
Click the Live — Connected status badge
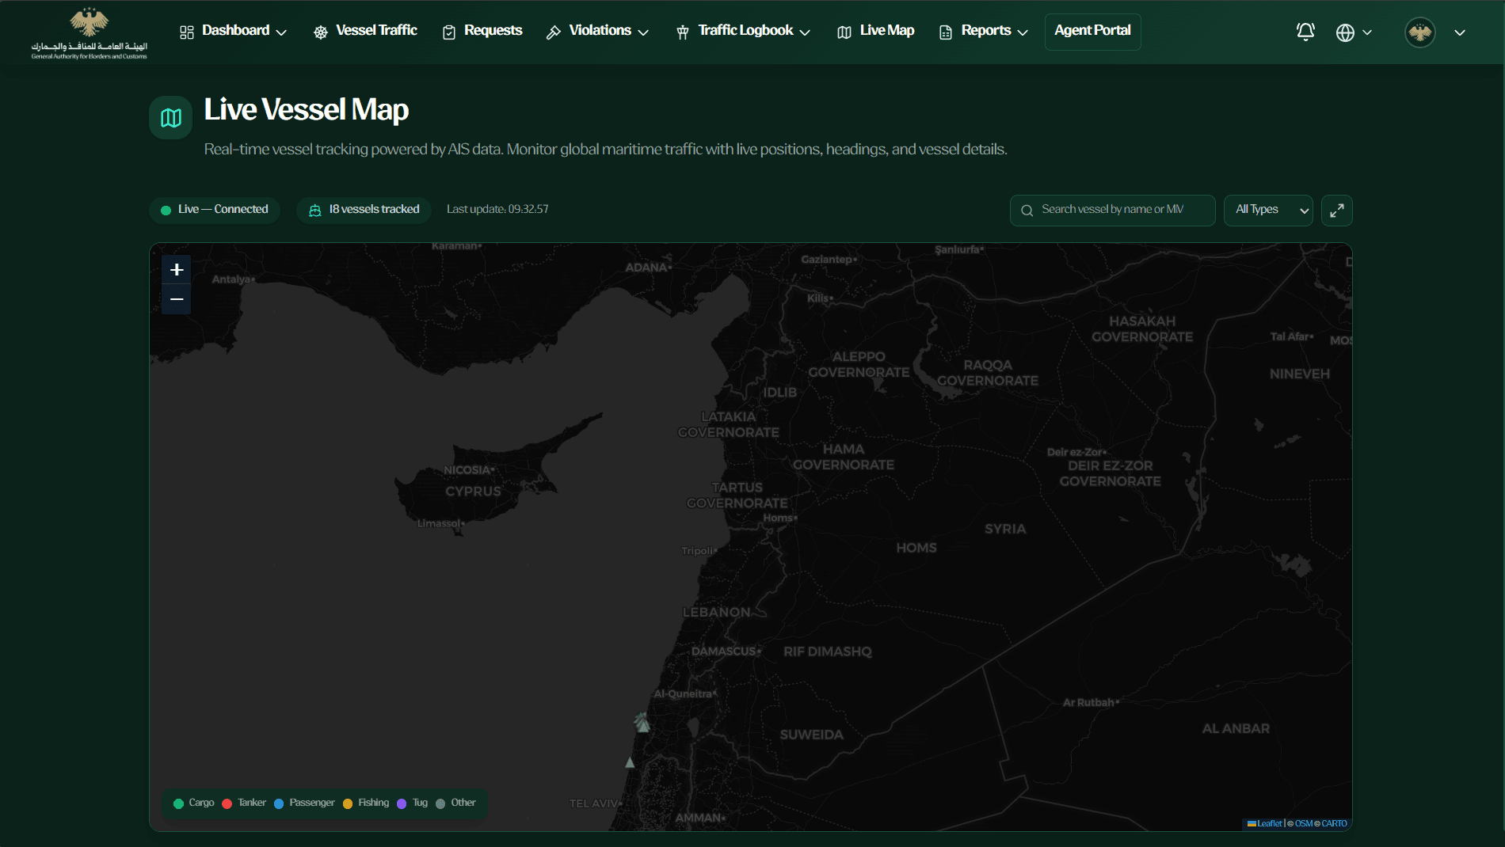(x=215, y=211)
